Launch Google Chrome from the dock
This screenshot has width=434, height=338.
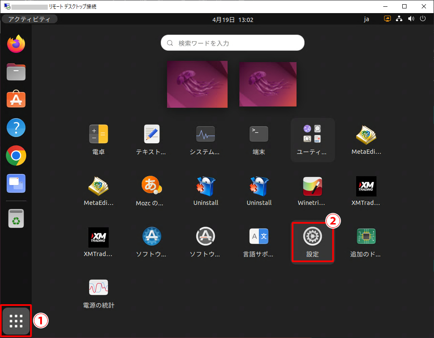pos(16,156)
